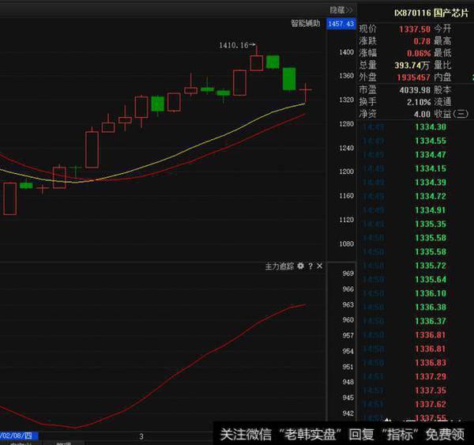Click the 换手 2.10% turnover row

tap(395, 102)
